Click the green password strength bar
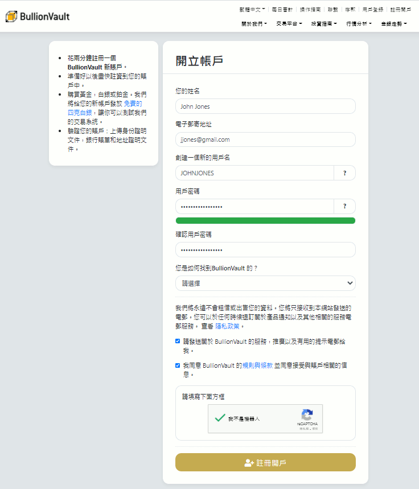The height and width of the screenshot is (489, 419). pyautogui.click(x=265, y=221)
